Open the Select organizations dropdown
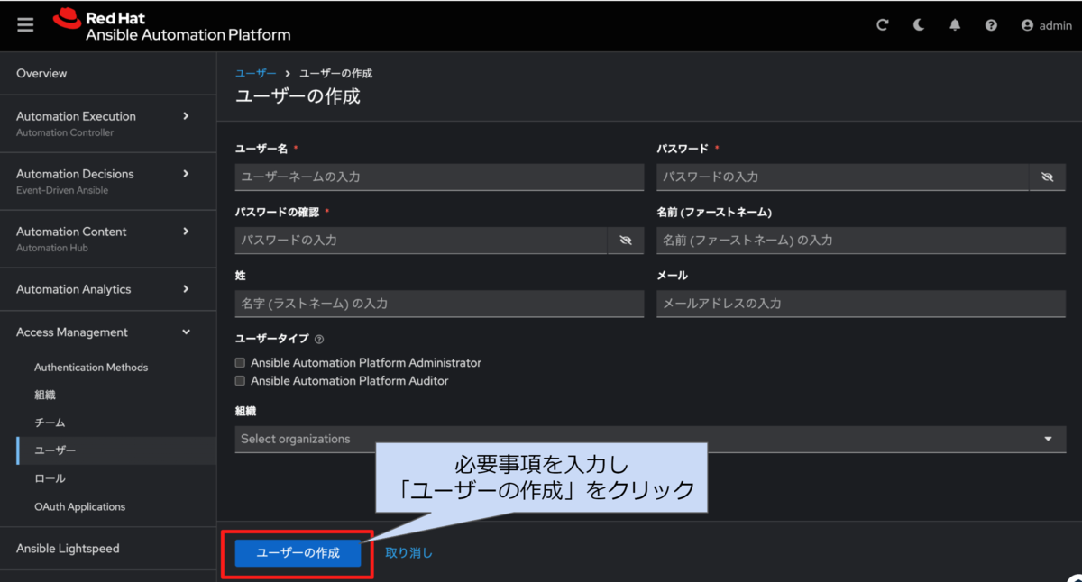The image size is (1082, 582). click(x=650, y=439)
